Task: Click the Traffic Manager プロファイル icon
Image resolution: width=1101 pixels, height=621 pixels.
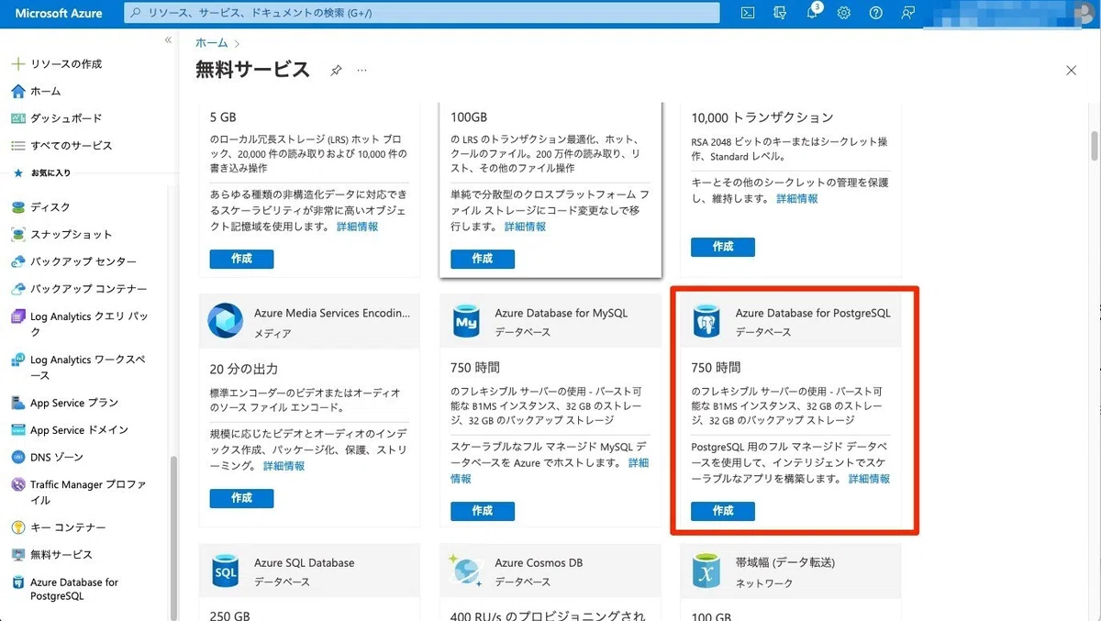Action: 17,484
